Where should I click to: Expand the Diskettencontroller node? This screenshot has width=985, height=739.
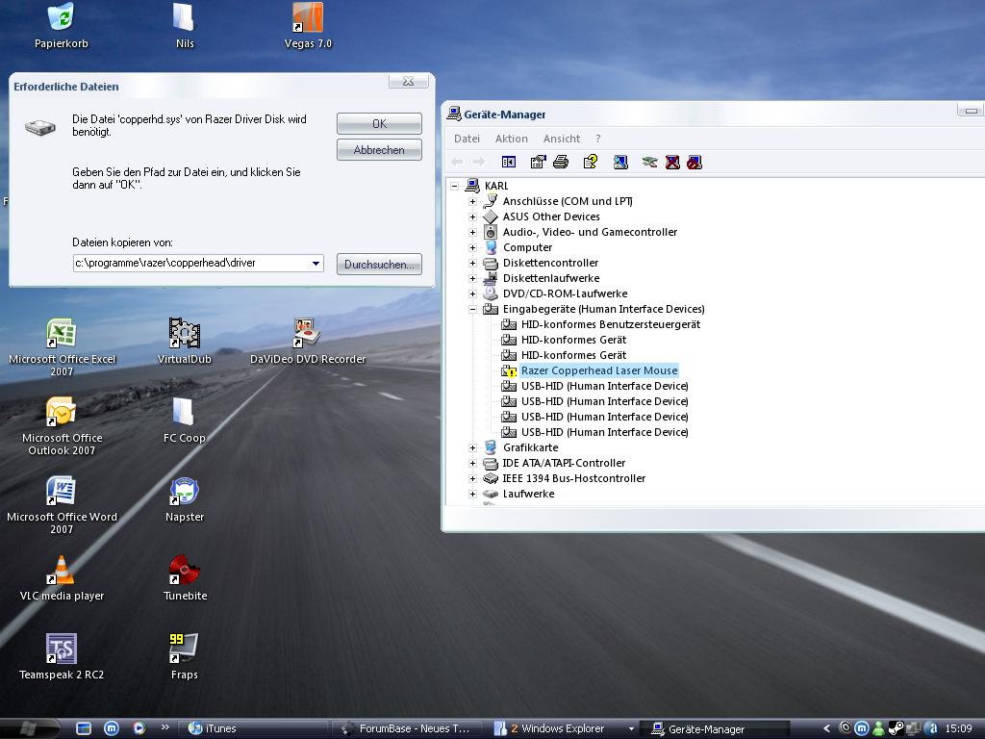coord(472,263)
